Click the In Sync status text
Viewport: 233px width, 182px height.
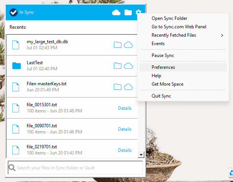tap(27, 12)
